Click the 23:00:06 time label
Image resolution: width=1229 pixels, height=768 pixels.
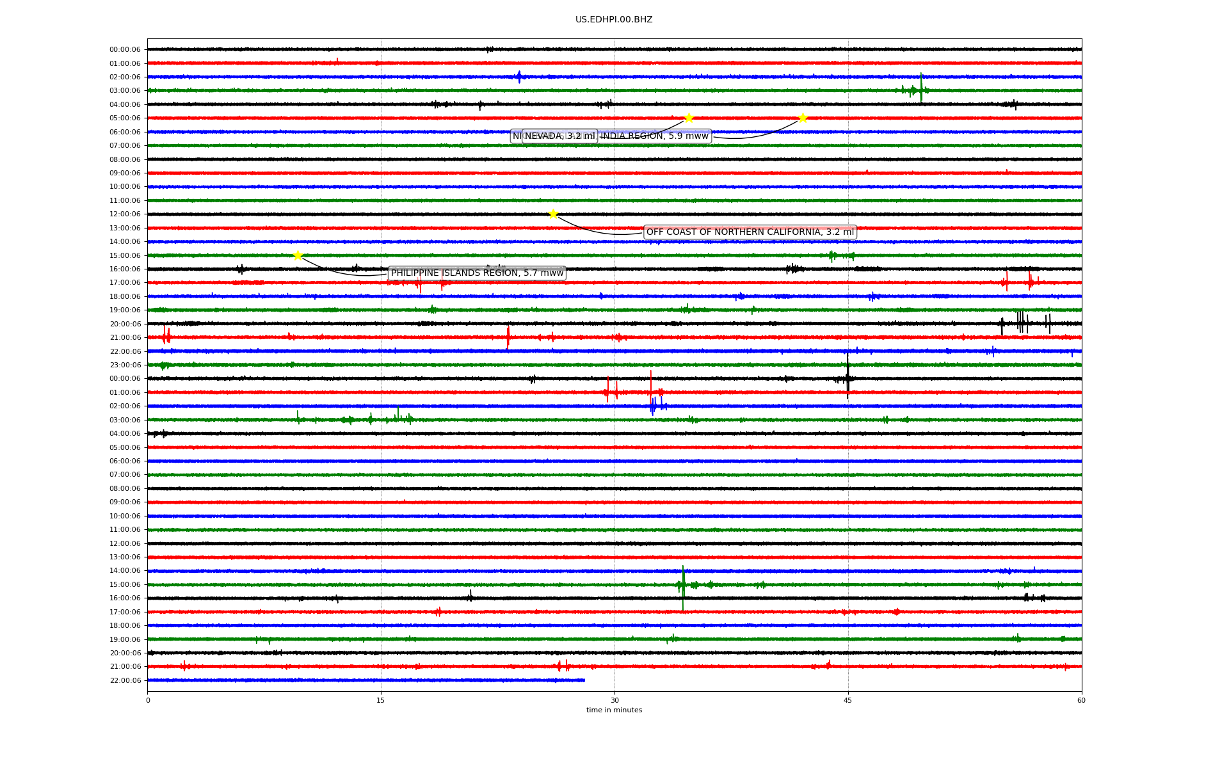click(125, 365)
